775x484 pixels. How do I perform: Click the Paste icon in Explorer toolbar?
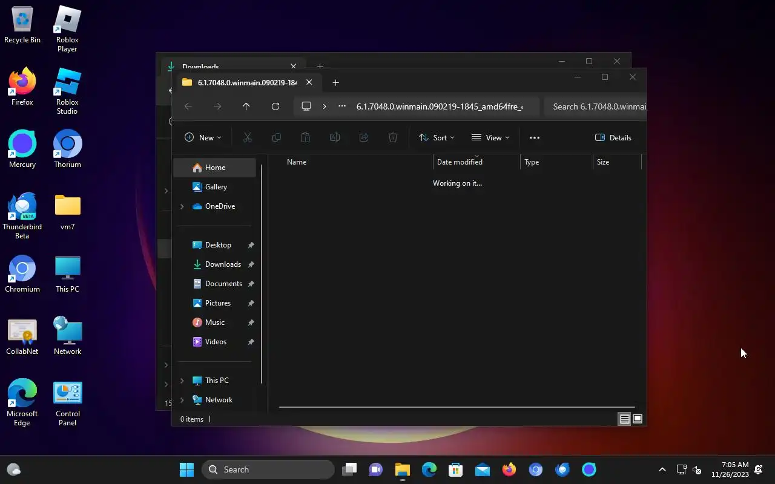(x=305, y=138)
